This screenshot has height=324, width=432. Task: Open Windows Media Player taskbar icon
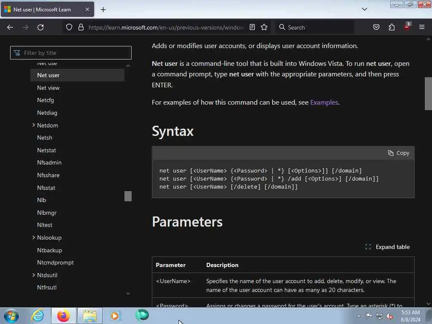tap(115, 316)
